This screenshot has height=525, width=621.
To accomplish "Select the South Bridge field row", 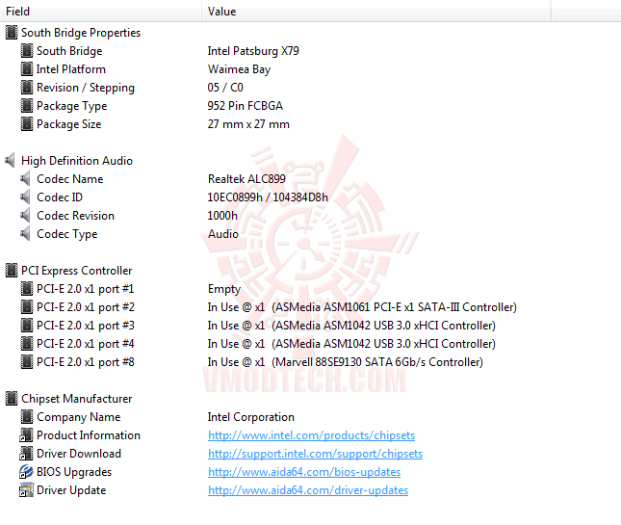I will click(x=69, y=51).
